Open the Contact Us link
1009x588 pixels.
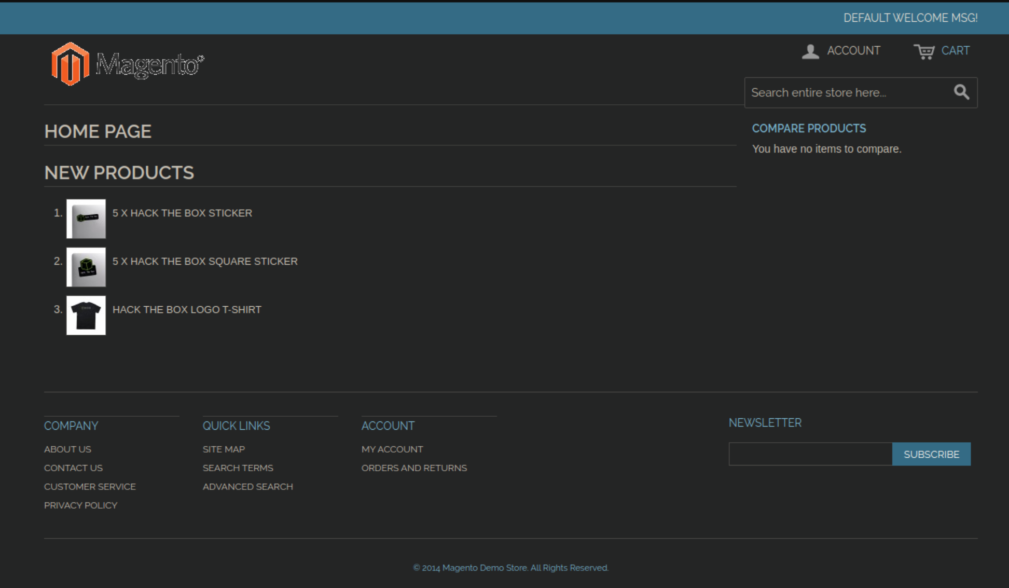(73, 468)
